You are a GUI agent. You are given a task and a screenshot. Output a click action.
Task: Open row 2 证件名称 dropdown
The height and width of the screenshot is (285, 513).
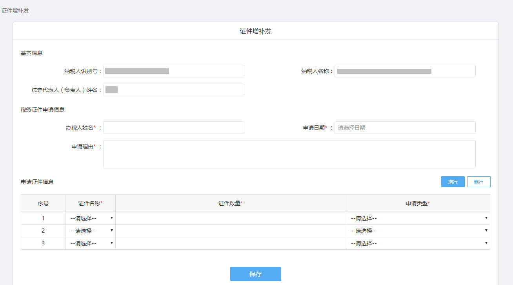[x=91, y=231]
